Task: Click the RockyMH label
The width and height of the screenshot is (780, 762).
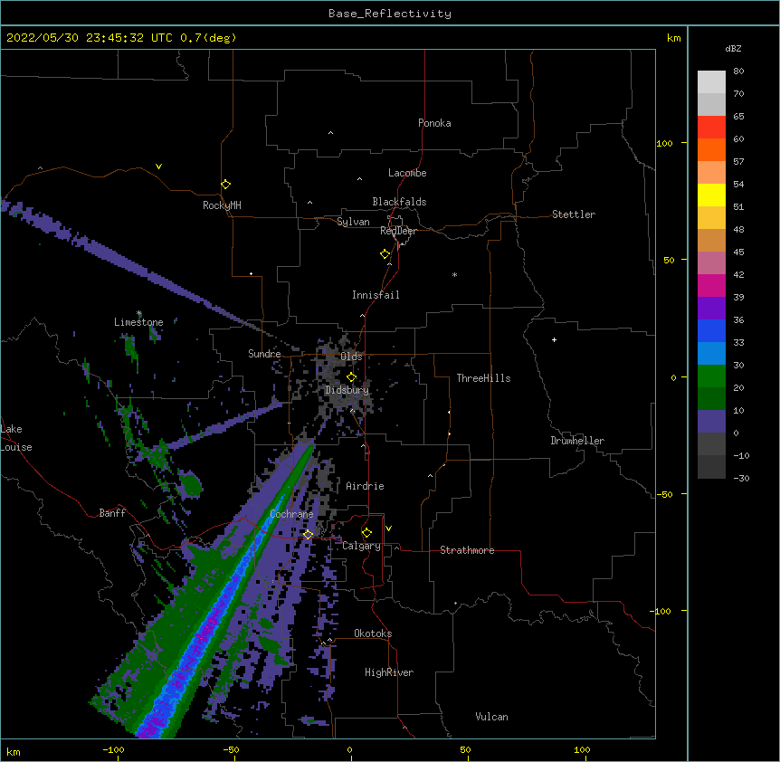Action: (222, 205)
